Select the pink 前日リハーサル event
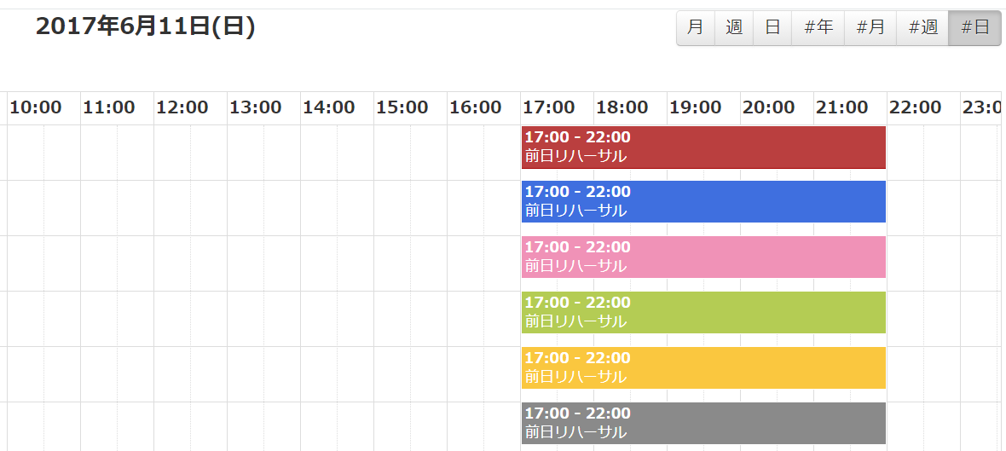 [703, 257]
